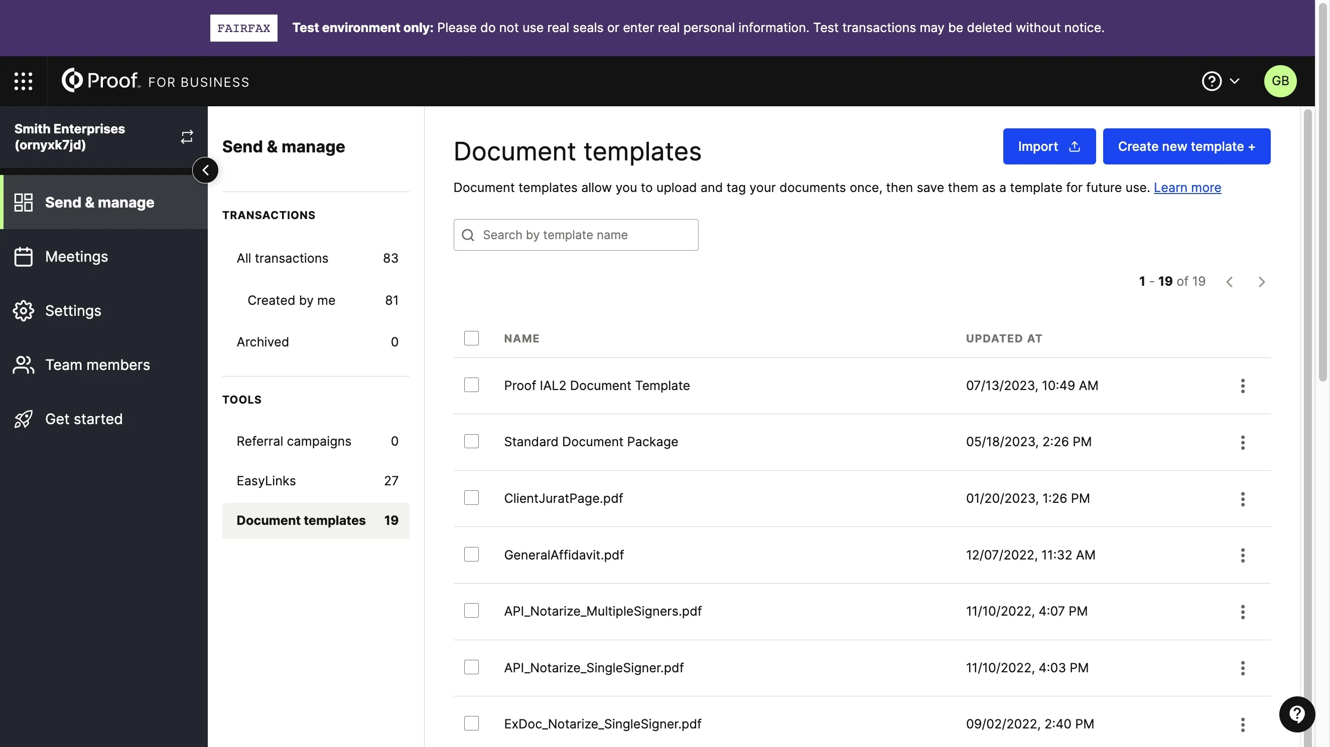The image size is (1330, 747).
Task: Check the API_Notarize_SingleSigner.pdf row
Action: pyautogui.click(x=471, y=668)
